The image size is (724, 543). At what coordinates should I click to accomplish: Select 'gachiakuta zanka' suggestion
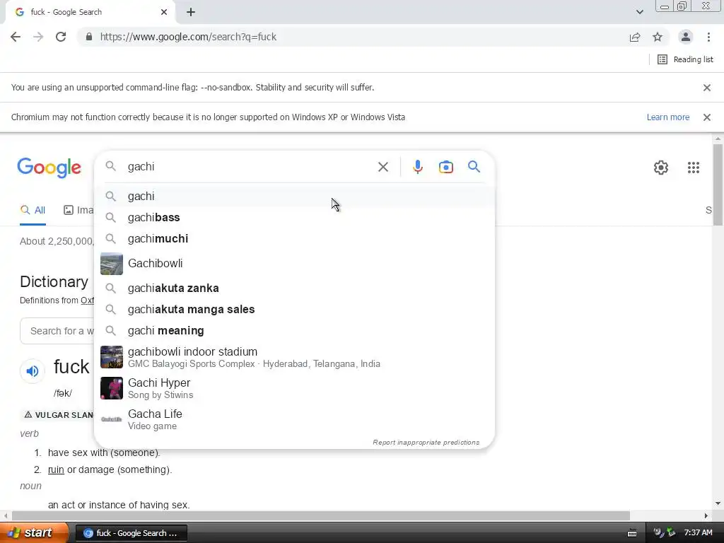(x=295, y=288)
